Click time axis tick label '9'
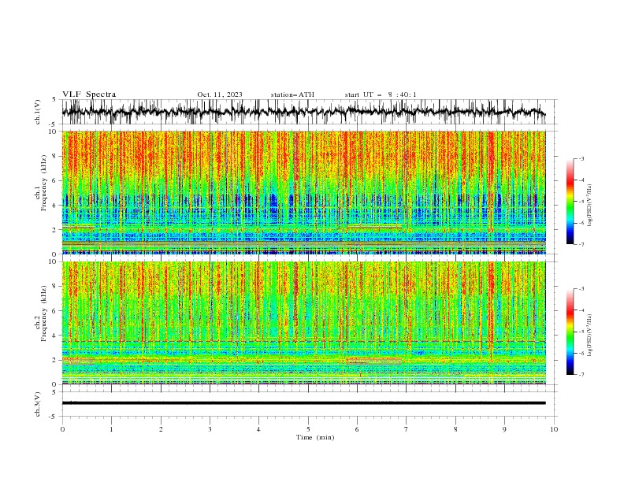The height and width of the screenshot is (482, 624). pyautogui.click(x=504, y=429)
